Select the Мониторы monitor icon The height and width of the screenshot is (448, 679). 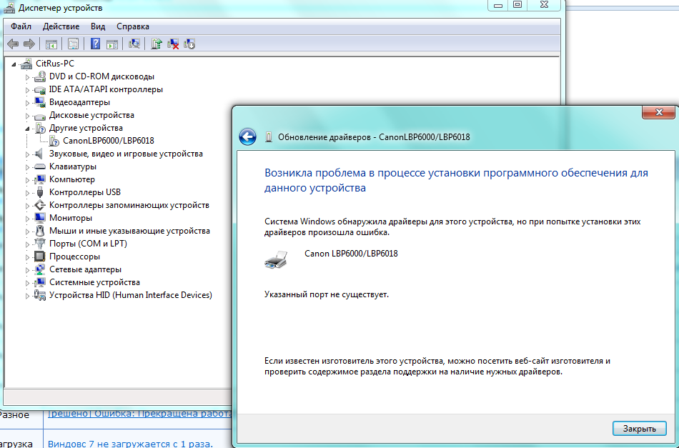pyautogui.click(x=40, y=218)
